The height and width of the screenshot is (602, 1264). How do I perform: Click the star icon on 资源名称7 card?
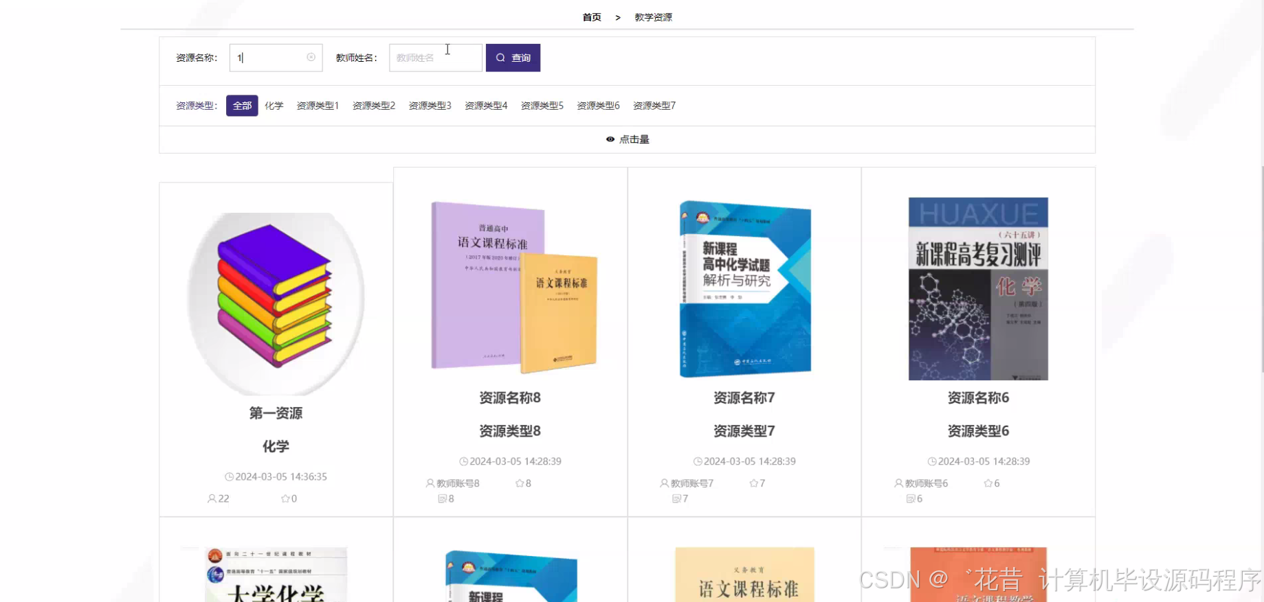[754, 483]
